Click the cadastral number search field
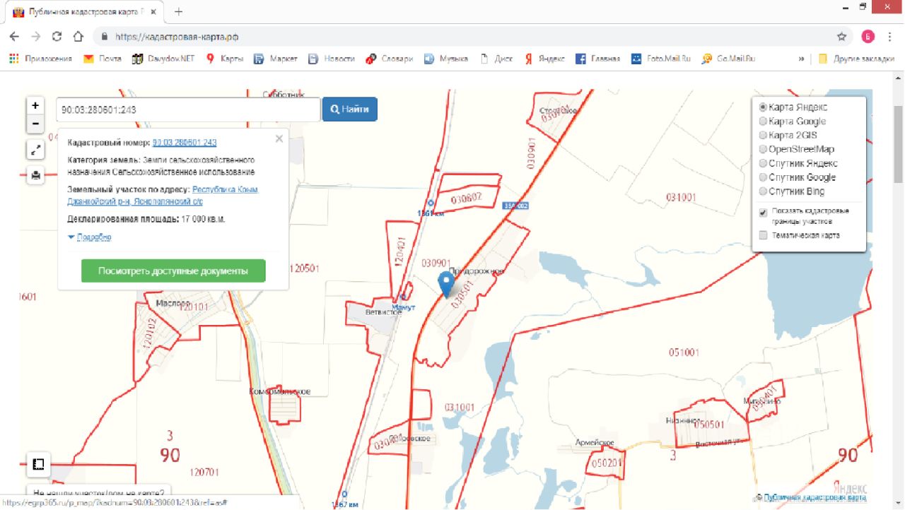This screenshot has height=510, width=905. [x=188, y=109]
